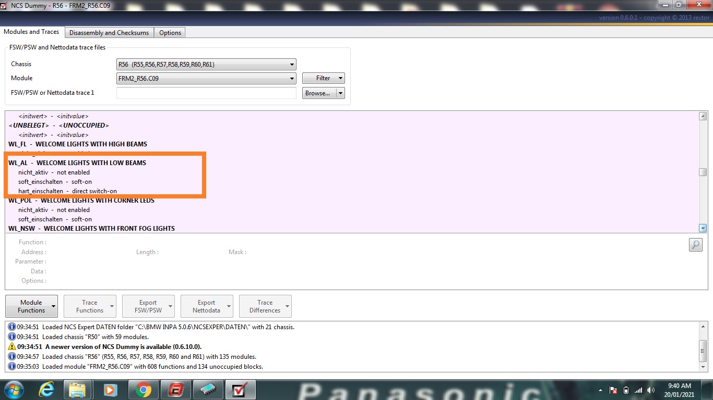Open the memory chip application in taskbar
Image resolution: width=713 pixels, height=400 pixels.
pos(208,390)
